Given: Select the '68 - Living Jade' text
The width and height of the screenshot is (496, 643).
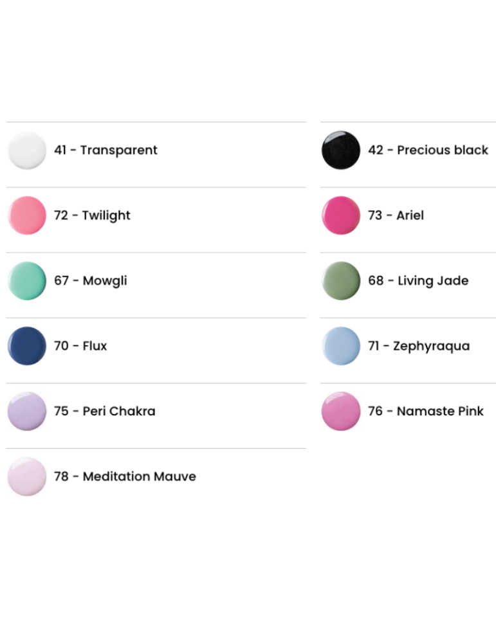Looking at the screenshot, I should 418,280.
